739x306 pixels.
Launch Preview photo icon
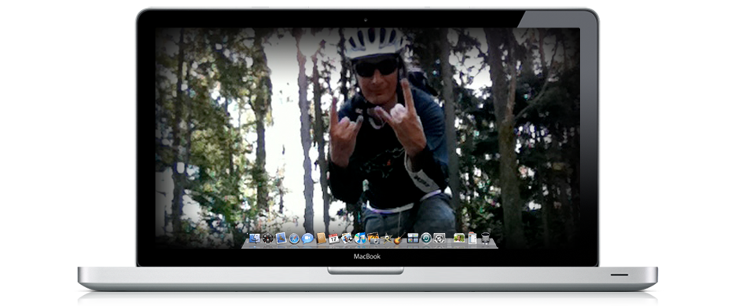click(x=347, y=238)
